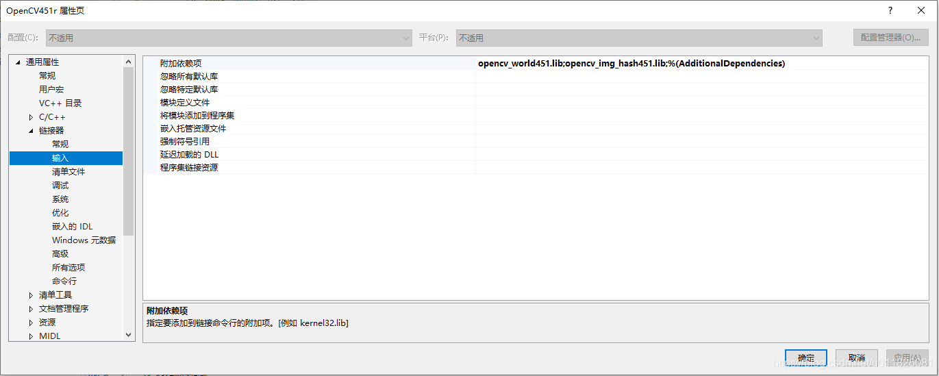Open the 平台 dropdown
The width and height of the screenshot is (939, 376).
[639, 38]
